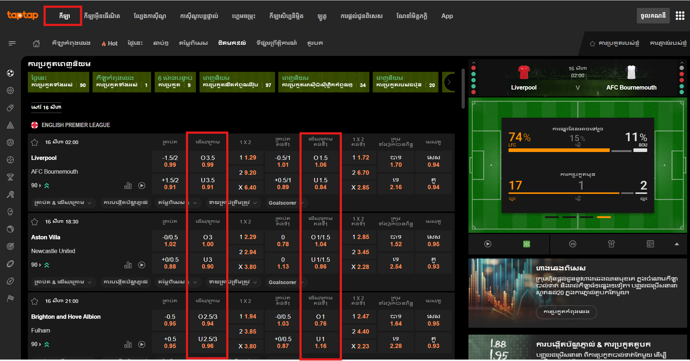Select fourth orange carousel indicator in widget

pyautogui.click(x=604, y=217)
